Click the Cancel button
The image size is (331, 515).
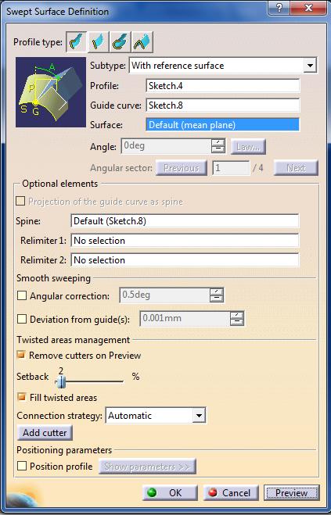coord(231,492)
